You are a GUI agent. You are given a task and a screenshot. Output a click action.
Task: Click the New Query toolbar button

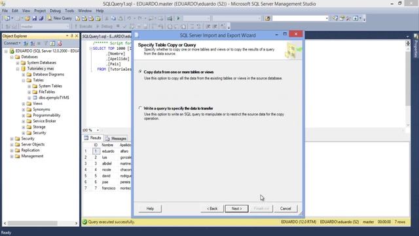pyautogui.click(x=60, y=18)
